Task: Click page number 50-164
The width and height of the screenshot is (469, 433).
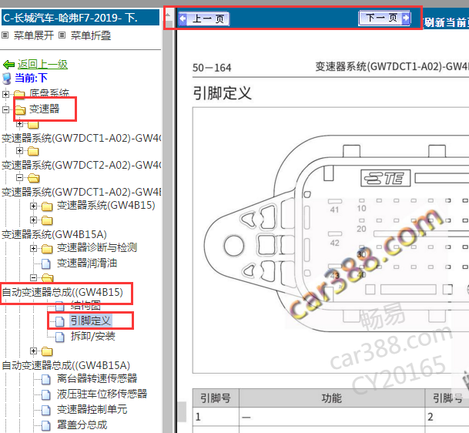Action: pos(212,68)
